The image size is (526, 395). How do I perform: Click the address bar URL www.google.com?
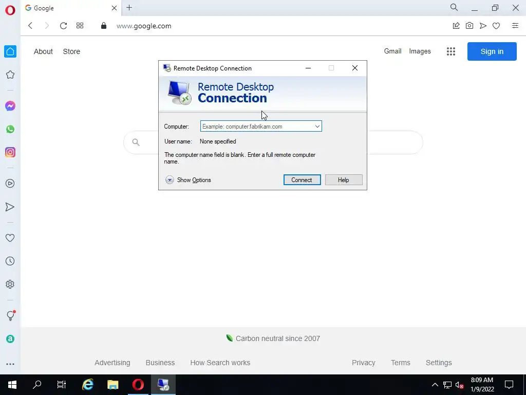point(144,26)
